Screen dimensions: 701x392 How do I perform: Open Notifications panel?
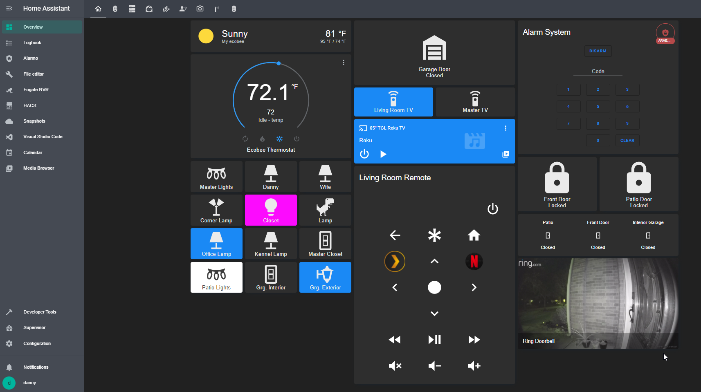pos(42,367)
